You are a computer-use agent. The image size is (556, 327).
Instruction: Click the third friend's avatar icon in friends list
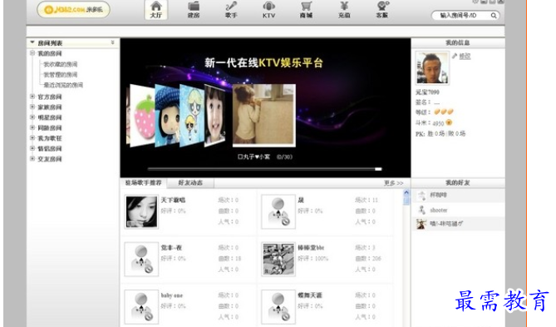tap(421, 224)
